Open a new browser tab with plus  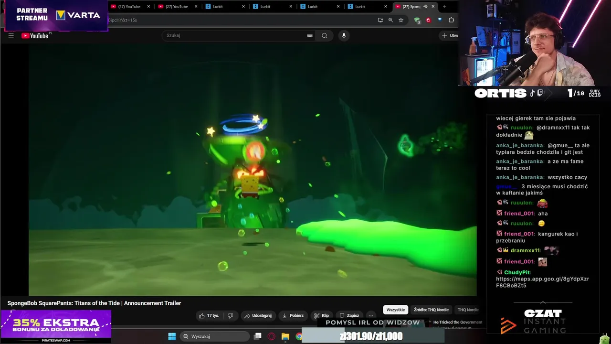[444, 7]
